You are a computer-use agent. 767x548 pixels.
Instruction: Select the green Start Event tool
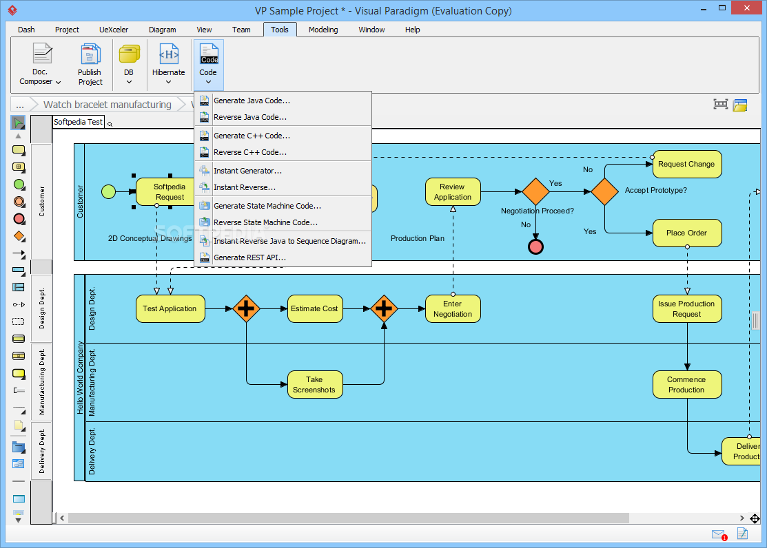coord(19,185)
